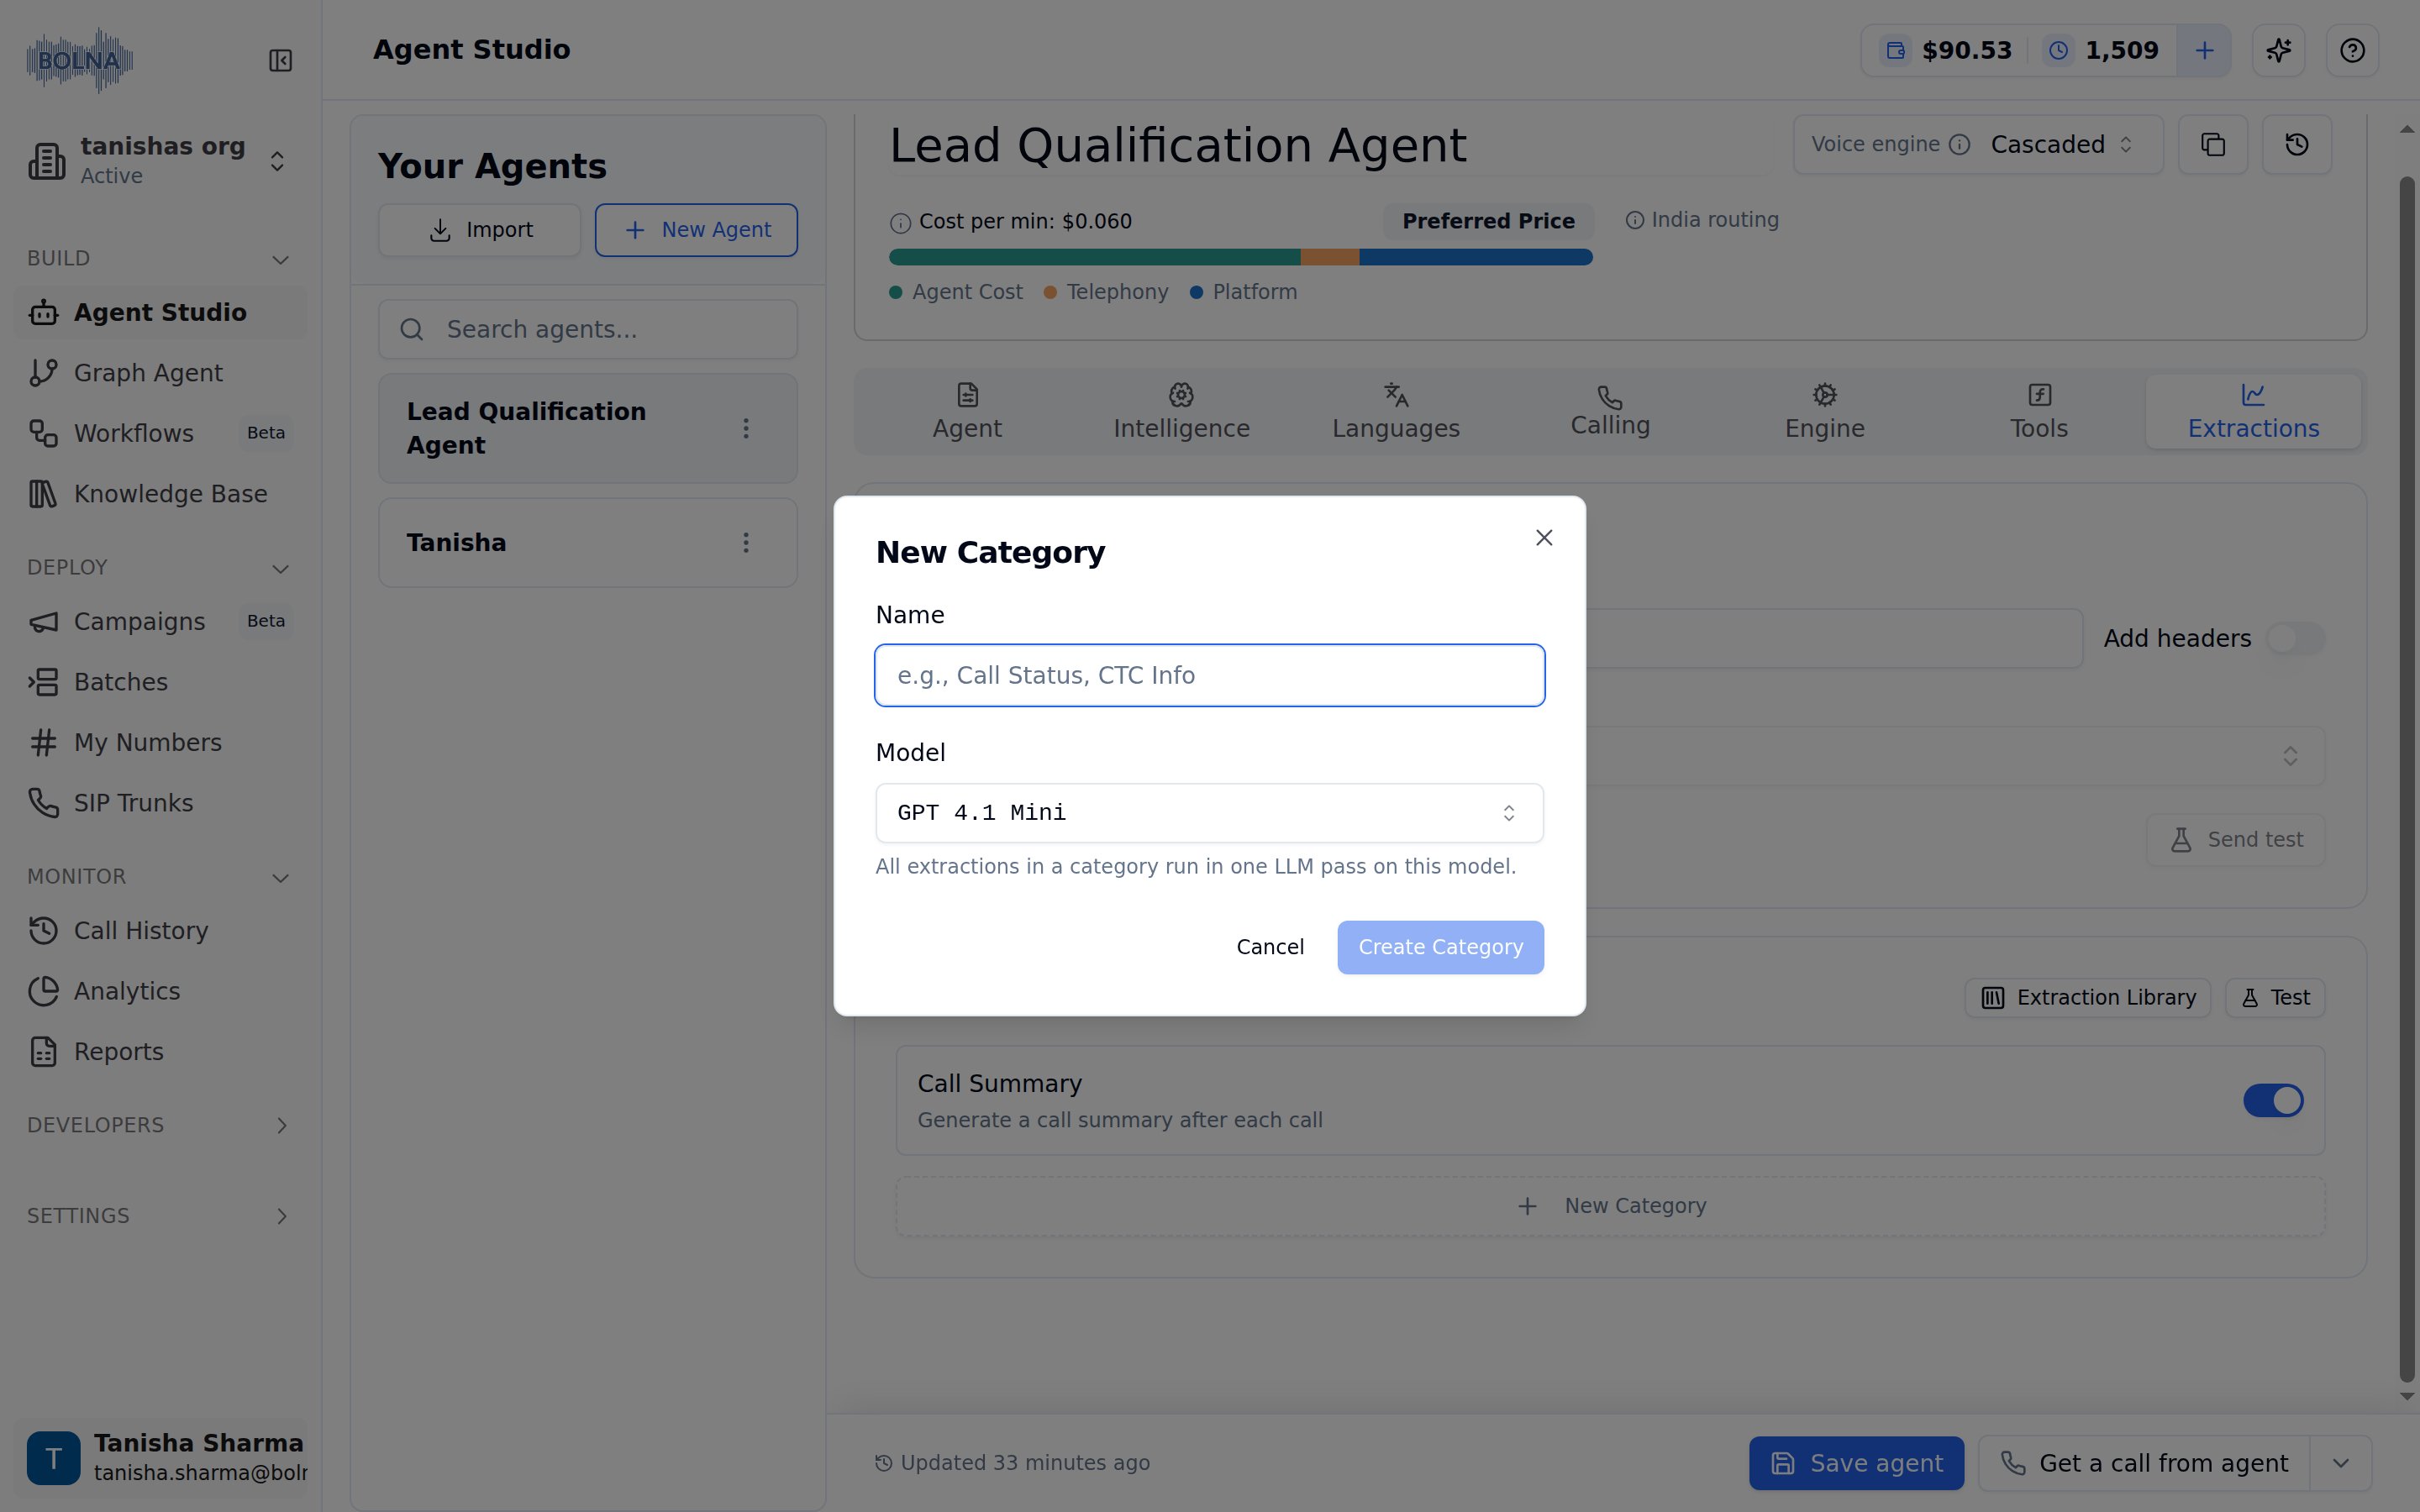
Task: Open the Model dropdown GPT 4.1 Mini
Action: pos(1209,813)
